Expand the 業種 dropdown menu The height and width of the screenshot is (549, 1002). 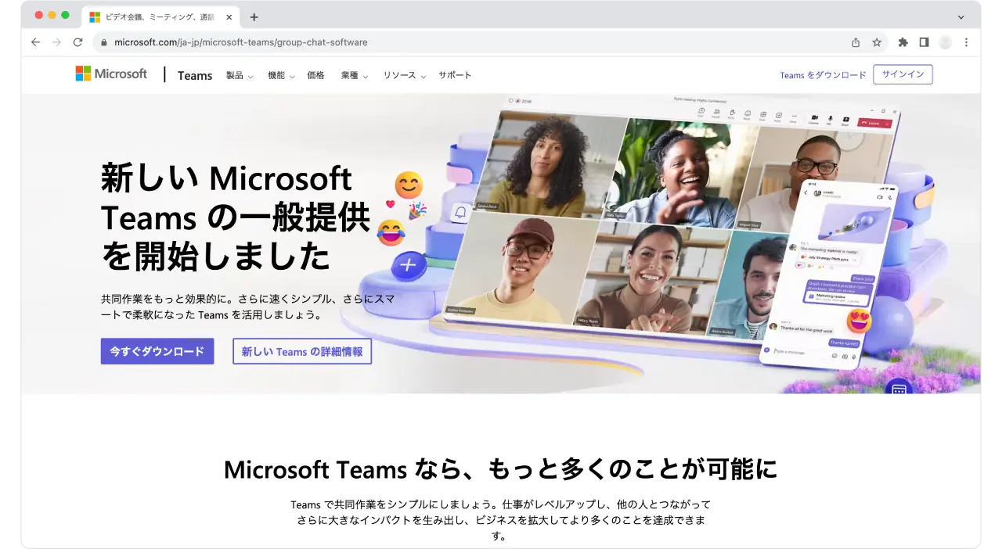pos(355,76)
